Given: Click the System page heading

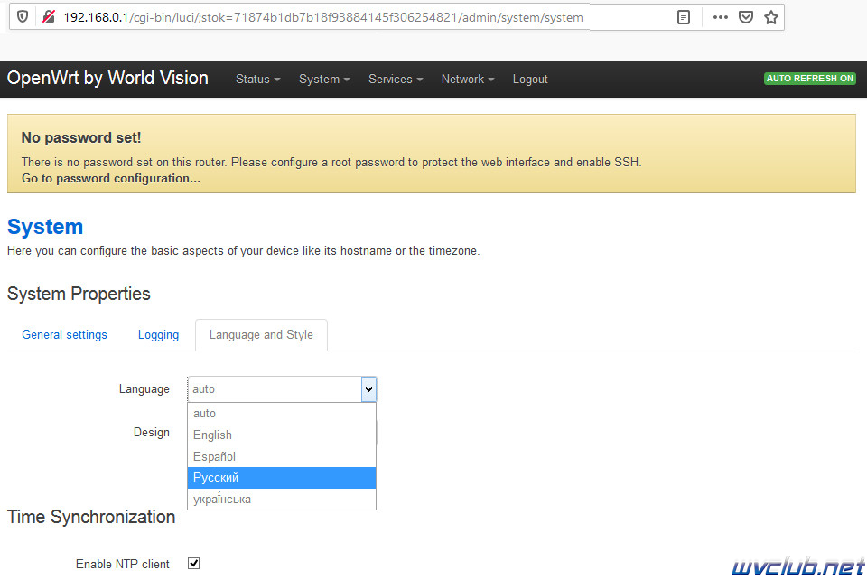Looking at the screenshot, I should 45,227.
